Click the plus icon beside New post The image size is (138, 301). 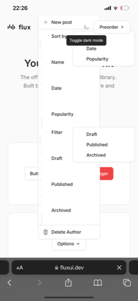pyautogui.click(x=46, y=22)
